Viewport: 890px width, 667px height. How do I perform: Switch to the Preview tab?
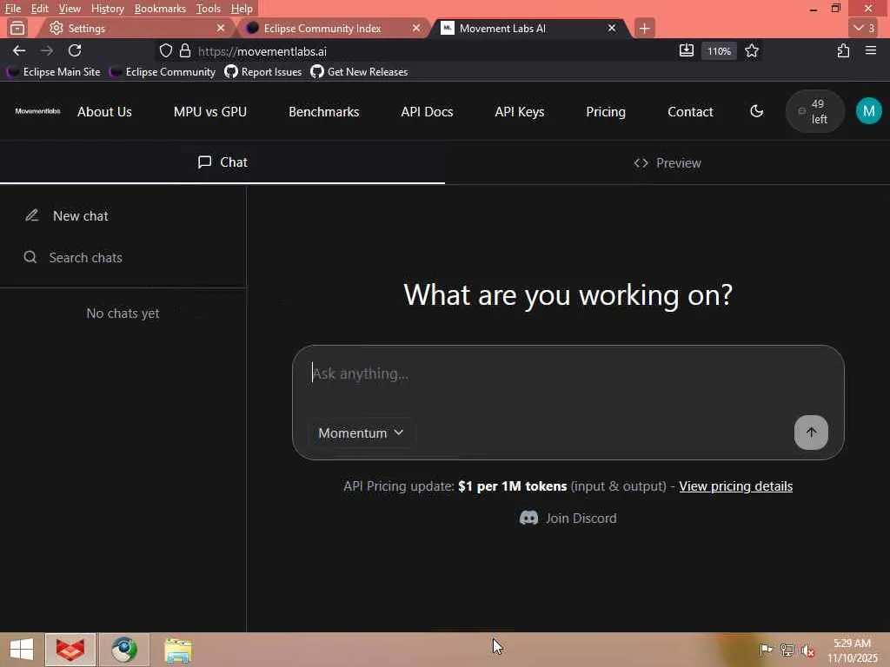[667, 162]
